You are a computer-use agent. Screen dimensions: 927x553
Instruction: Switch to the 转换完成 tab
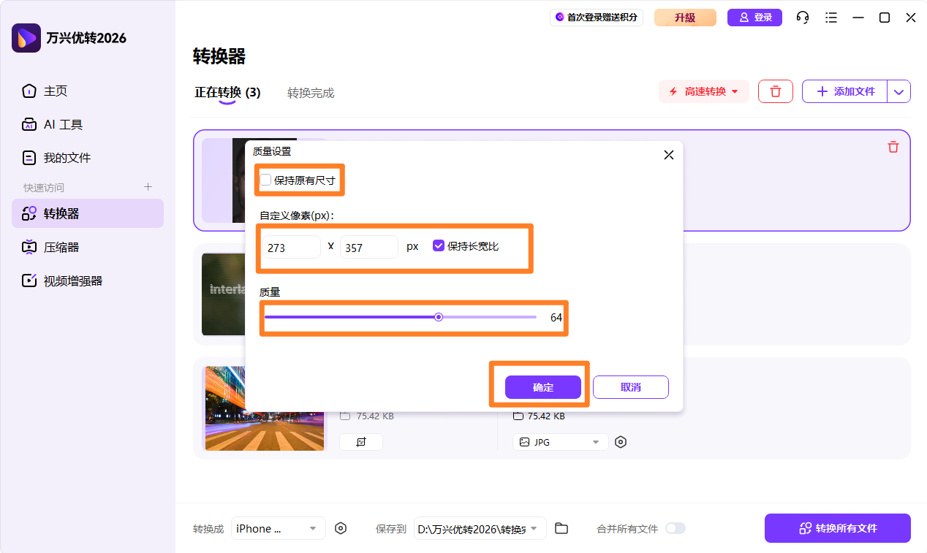tap(311, 93)
